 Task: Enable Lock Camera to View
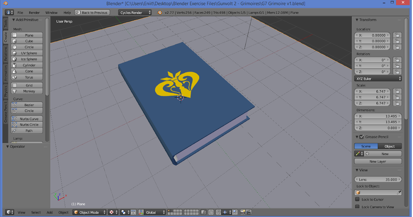357,207
